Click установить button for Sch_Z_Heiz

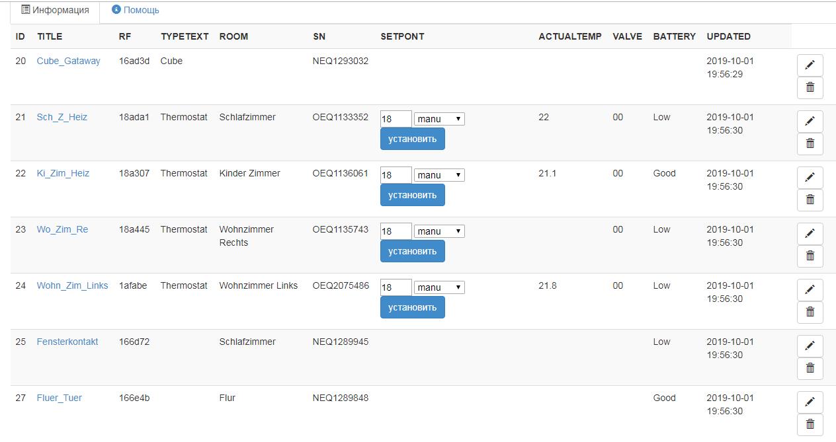point(412,139)
